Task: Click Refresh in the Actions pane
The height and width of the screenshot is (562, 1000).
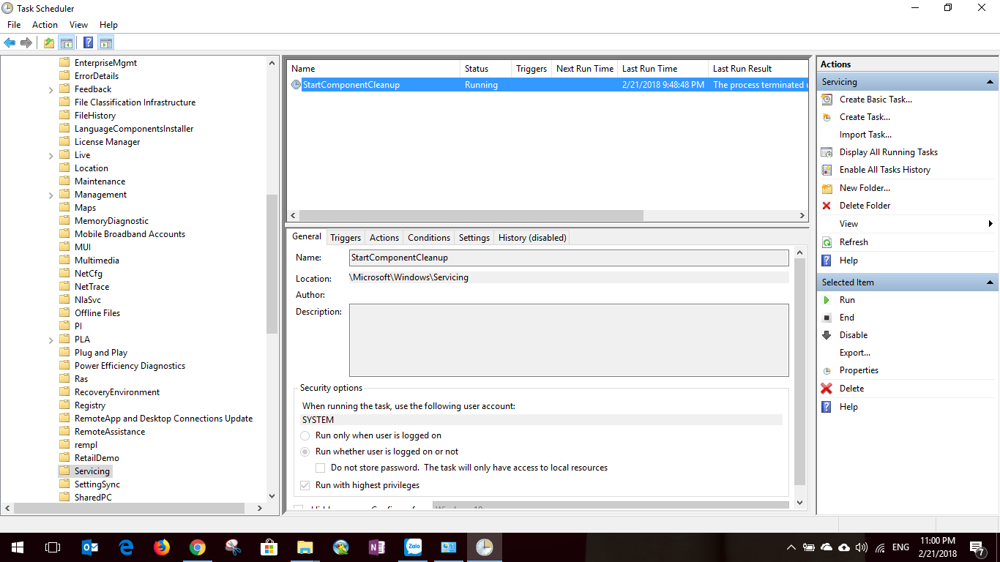Action: (x=851, y=241)
